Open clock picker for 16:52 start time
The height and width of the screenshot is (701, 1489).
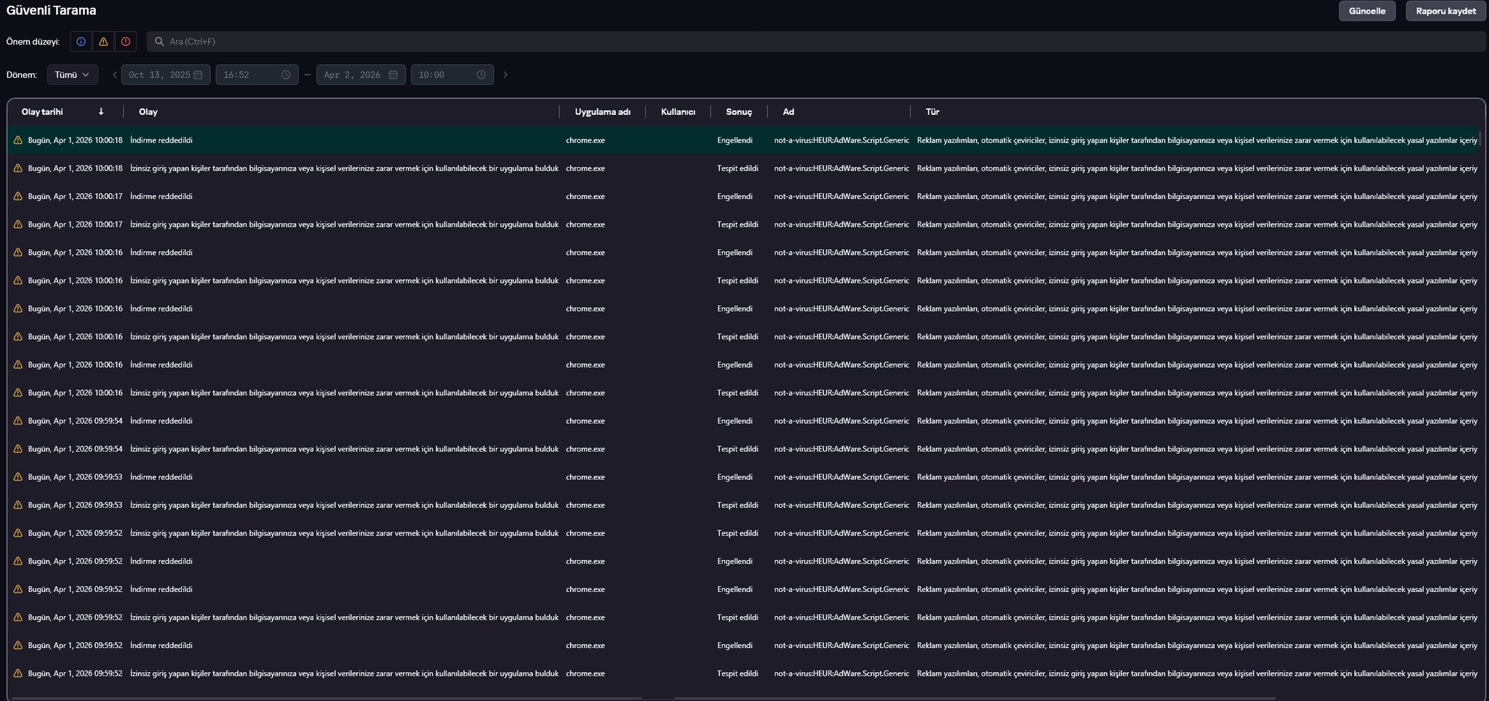(x=286, y=75)
